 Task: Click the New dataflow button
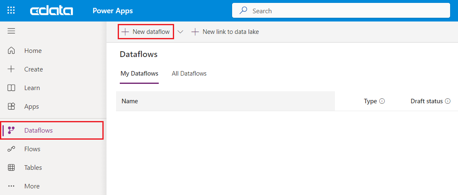[146, 32]
